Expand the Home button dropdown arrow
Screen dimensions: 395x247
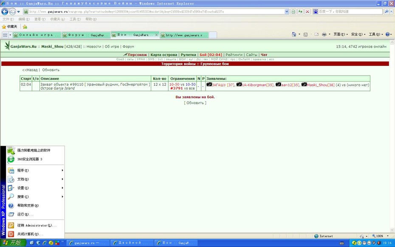click(299, 34)
